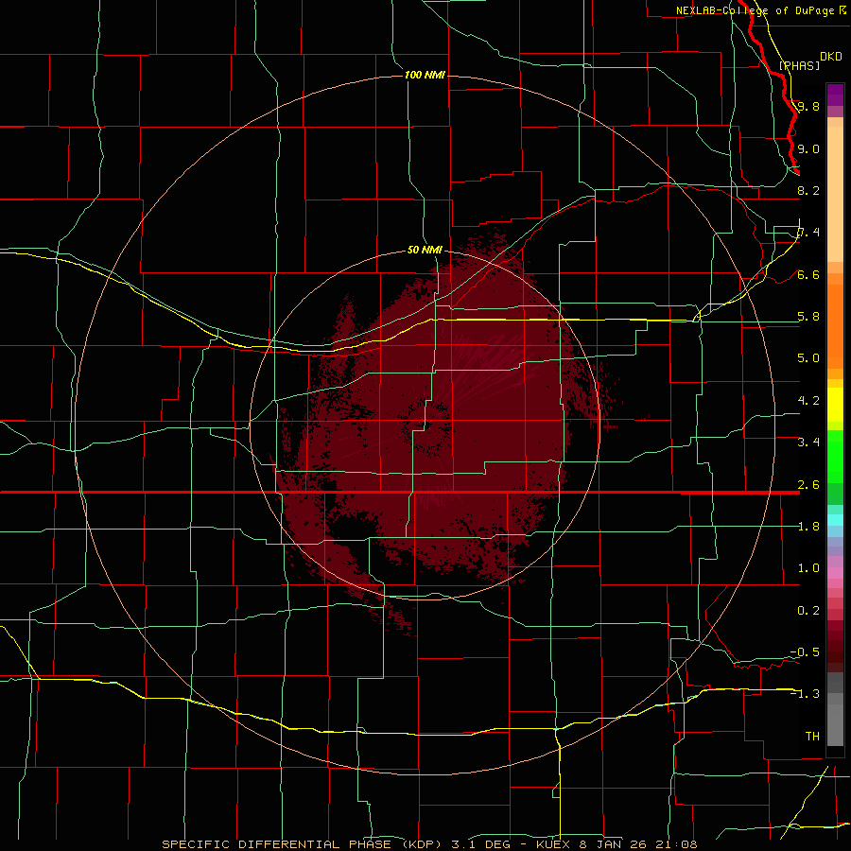Click the purple band on the color scale
851x851 pixels.
click(x=835, y=95)
